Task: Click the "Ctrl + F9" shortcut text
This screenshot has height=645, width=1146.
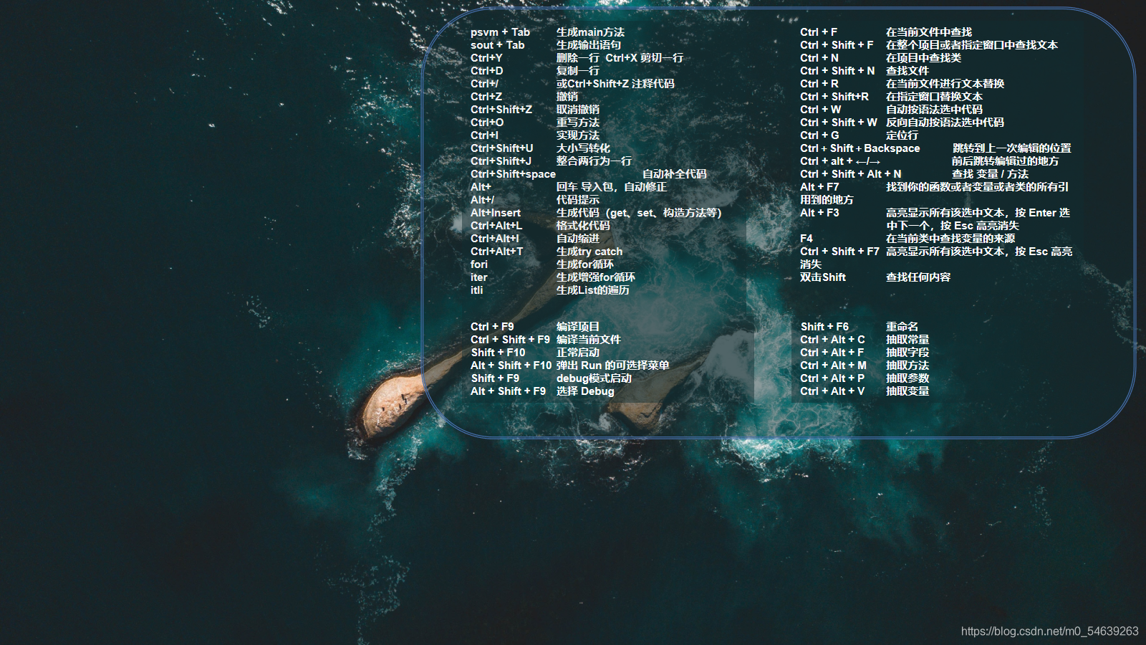Action: (x=492, y=327)
